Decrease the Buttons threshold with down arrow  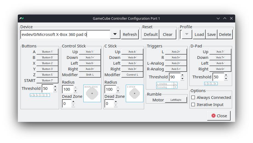pyautogui.click(x=55, y=90)
